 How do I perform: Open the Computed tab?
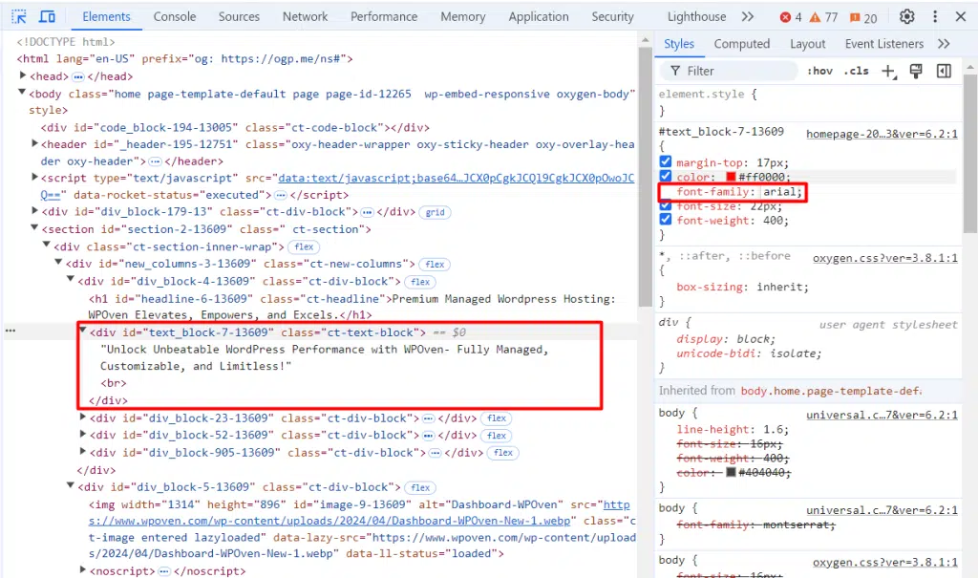pos(741,44)
